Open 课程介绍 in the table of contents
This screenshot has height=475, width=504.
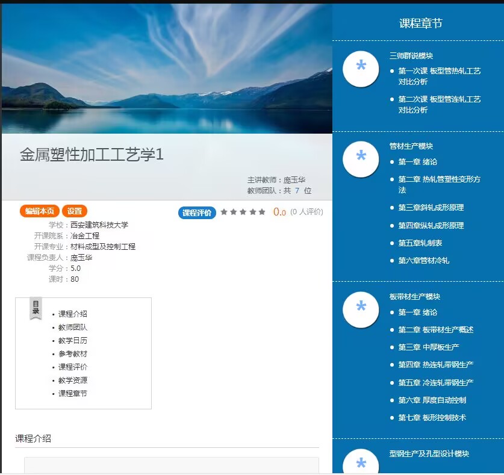(72, 314)
